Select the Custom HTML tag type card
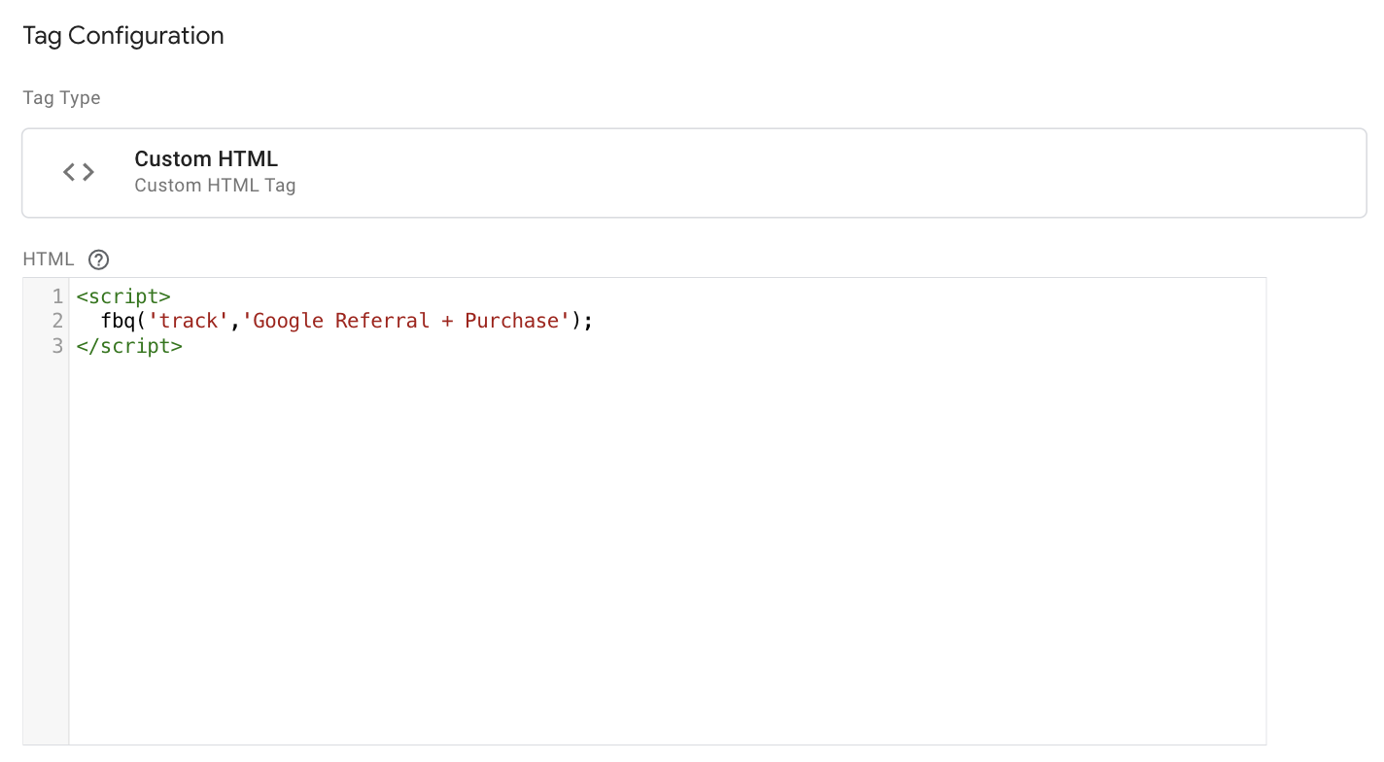Viewport: 1384px width, 762px height. point(694,173)
